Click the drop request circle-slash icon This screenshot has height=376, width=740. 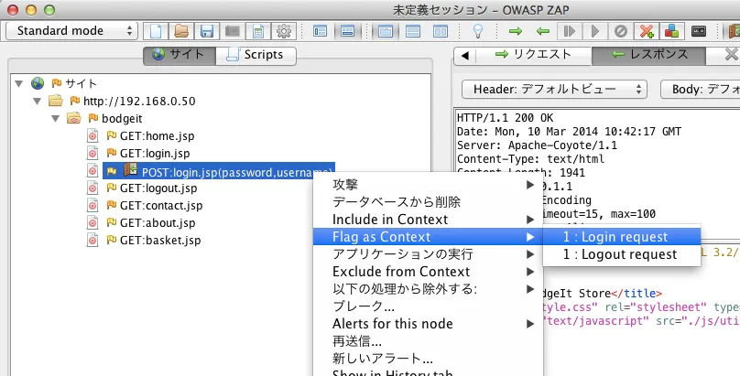coord(621,31)
